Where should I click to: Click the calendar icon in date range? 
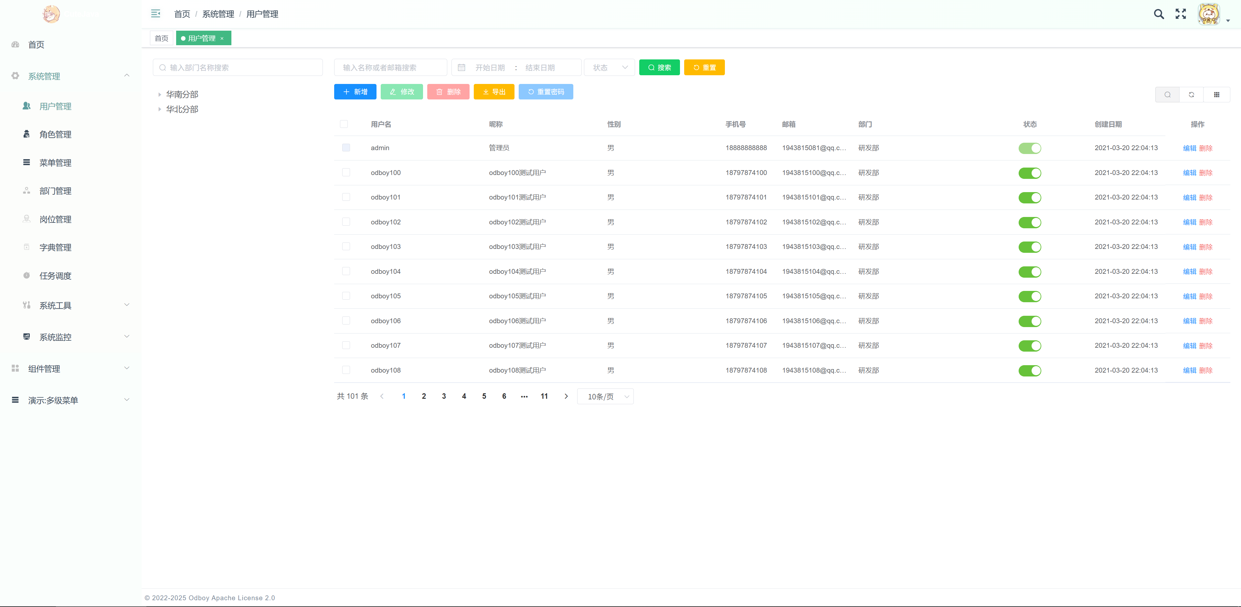461,68
